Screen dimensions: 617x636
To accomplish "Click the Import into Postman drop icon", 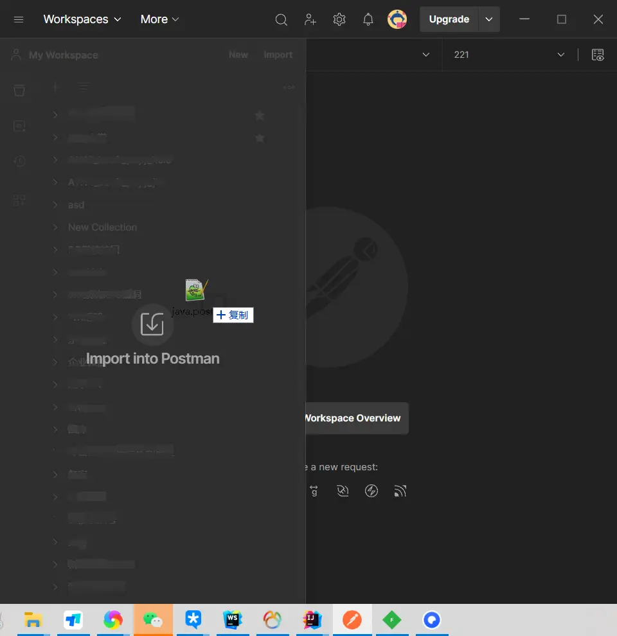I will pyautogui.click(x=152, y=324).
